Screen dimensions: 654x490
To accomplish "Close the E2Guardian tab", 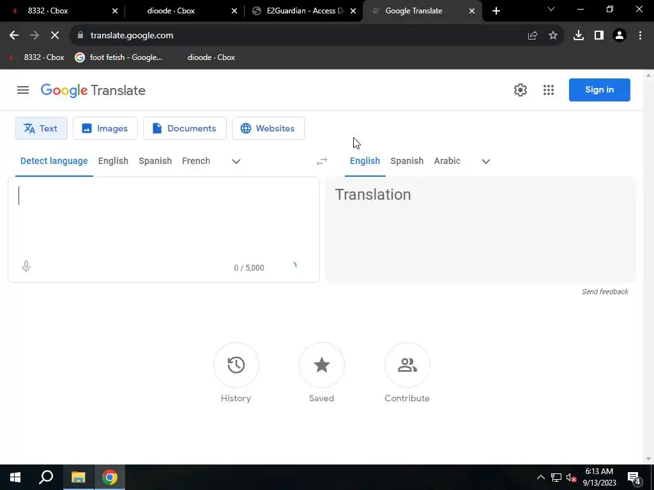I will 353,11.
